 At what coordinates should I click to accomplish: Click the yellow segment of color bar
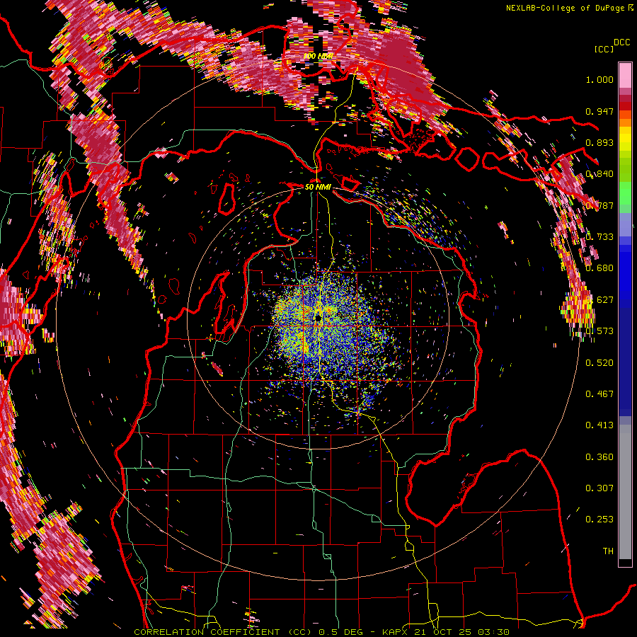(625, 139)
